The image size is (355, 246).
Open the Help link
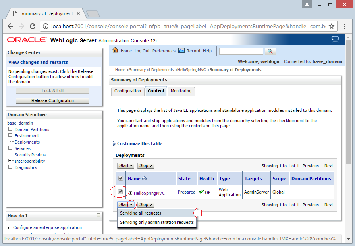tap(207, 51)
